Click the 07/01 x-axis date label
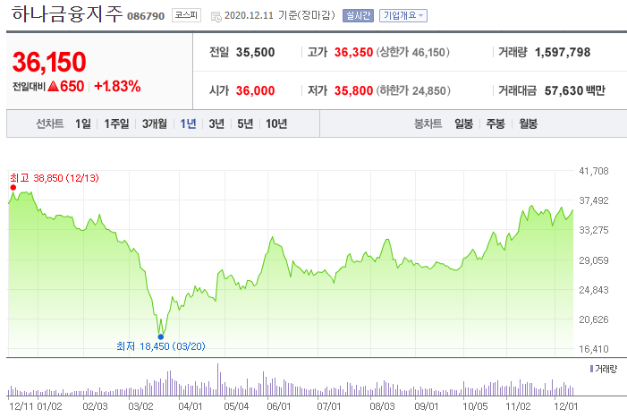 tap(328, 406)
